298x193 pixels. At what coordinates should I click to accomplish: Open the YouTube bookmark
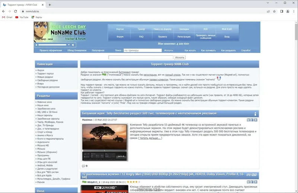[22, 17]
